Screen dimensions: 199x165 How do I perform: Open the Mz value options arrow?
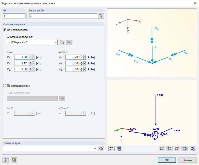pyautogui.click(x=85, y=69)
